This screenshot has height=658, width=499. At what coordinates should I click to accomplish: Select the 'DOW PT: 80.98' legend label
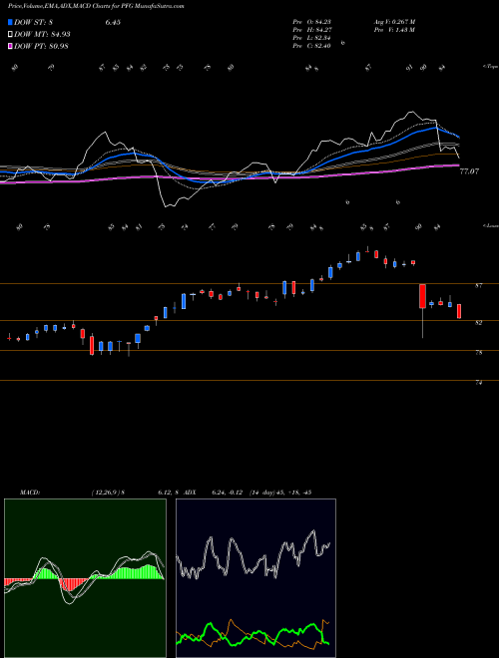tap(41, 46)
